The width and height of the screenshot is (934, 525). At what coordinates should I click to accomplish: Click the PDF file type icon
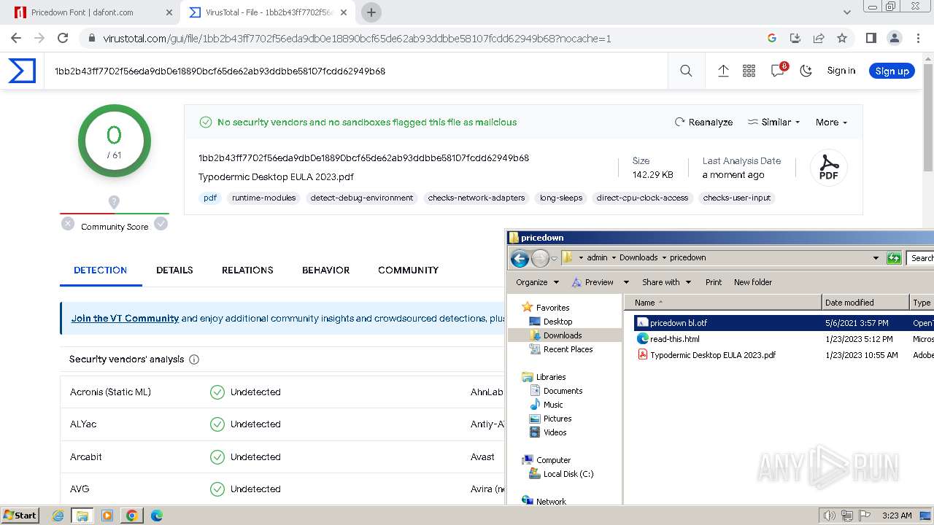[828, 168]
